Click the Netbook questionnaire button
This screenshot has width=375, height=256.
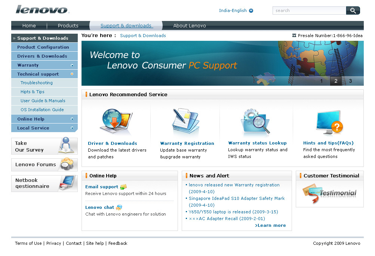[x=44, y=183]
